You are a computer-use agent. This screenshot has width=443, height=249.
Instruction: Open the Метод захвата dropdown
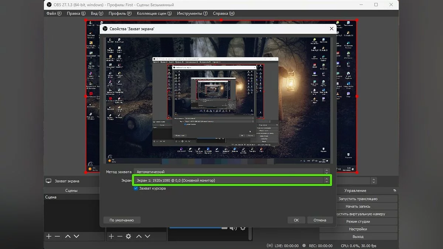(x=231, y=172)
